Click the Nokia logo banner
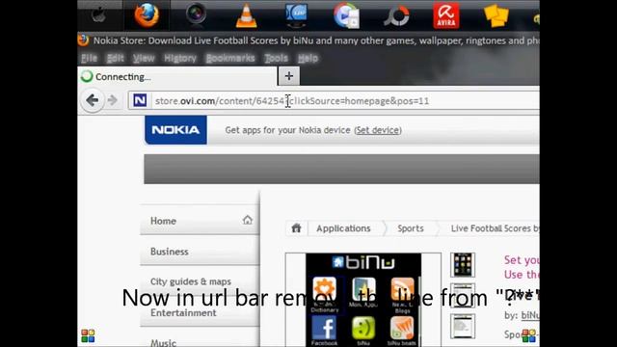The height and width of the screenshot is (347, 617). pos(175,130)
